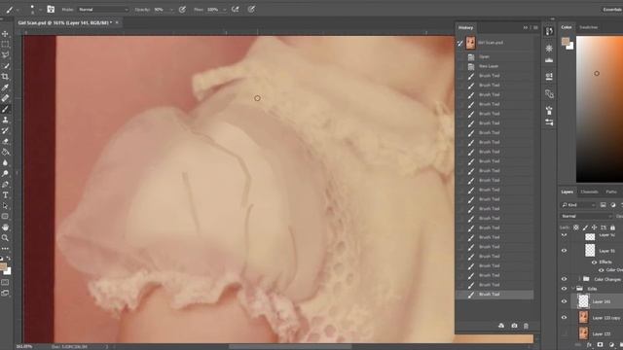Switch to the Paths panel tab
Viewport: 623px width, 350px height.
point(611,192)
